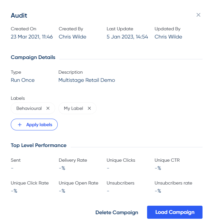Click the Last Update caption
Viewport: 211px width, 222px height.
click(120, 29)
